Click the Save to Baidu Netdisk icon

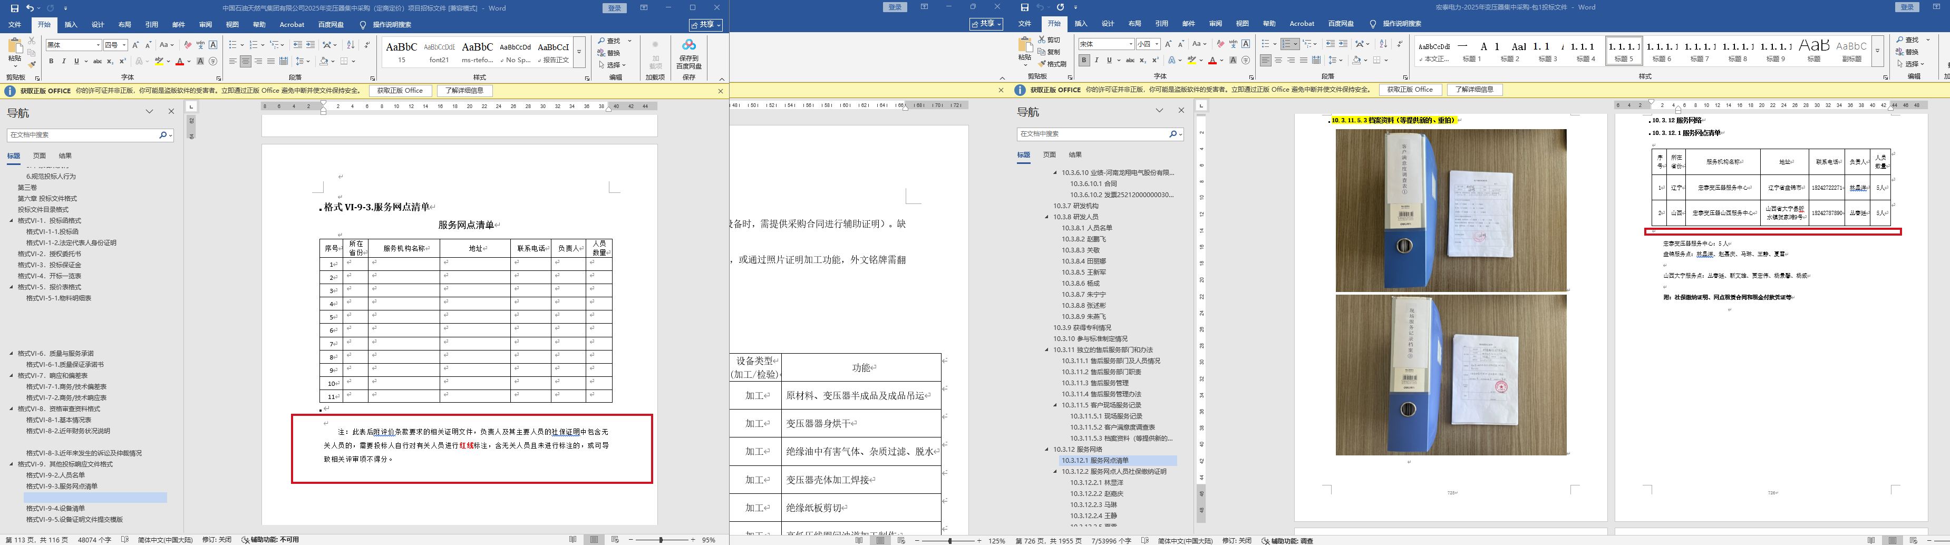pyautogui.click(x=689, y=51)
